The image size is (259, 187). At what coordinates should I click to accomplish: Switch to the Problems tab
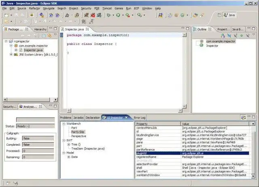66,118
